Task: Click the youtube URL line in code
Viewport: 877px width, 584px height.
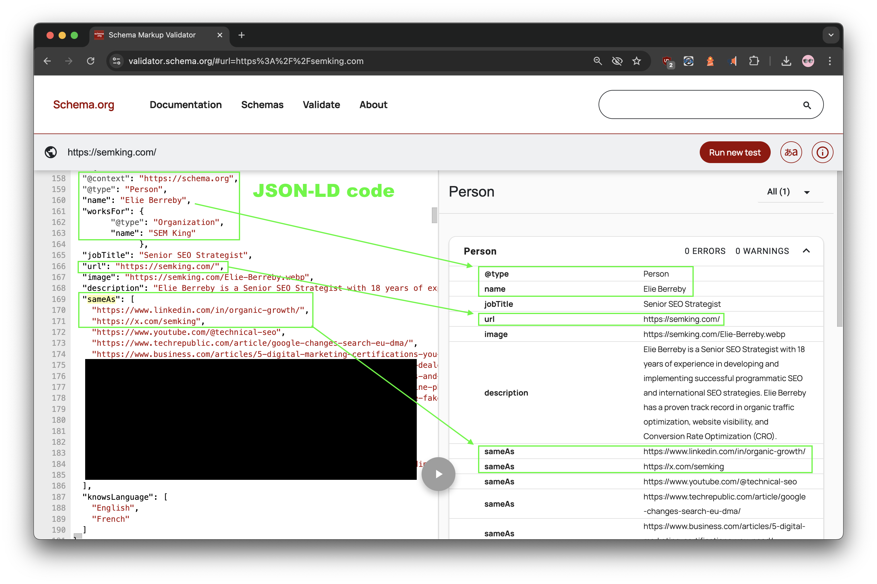Action: [188, 332]
